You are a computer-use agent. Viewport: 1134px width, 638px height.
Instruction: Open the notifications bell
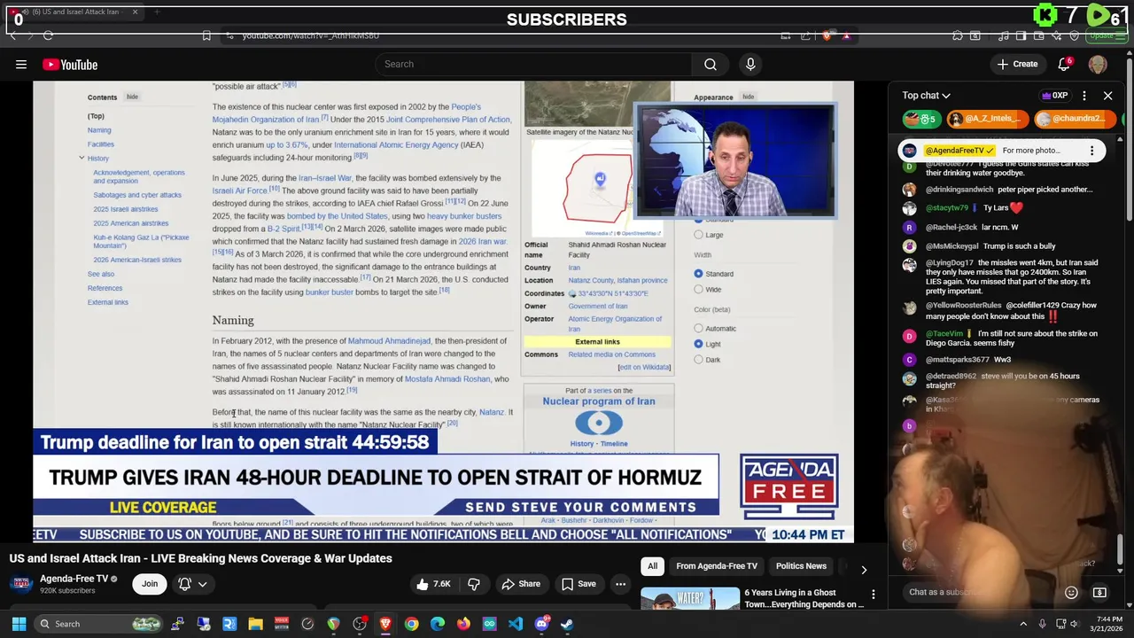pos(1064,65)
